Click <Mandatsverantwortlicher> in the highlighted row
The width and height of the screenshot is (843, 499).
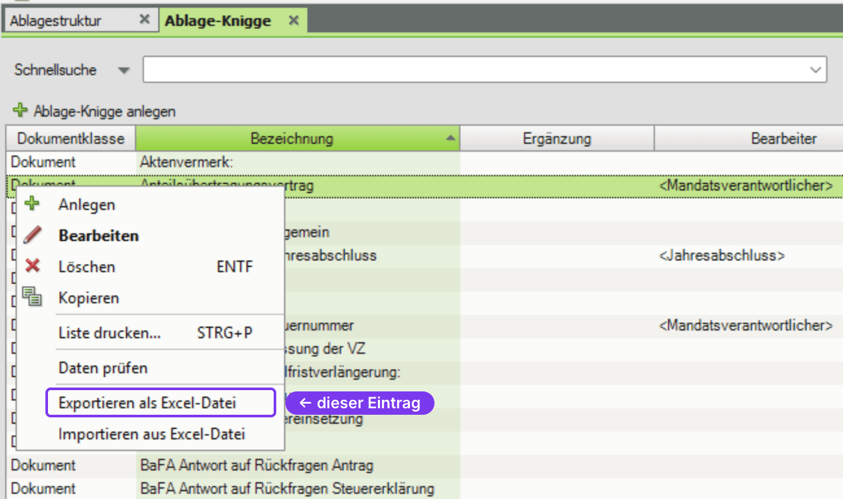746,185
